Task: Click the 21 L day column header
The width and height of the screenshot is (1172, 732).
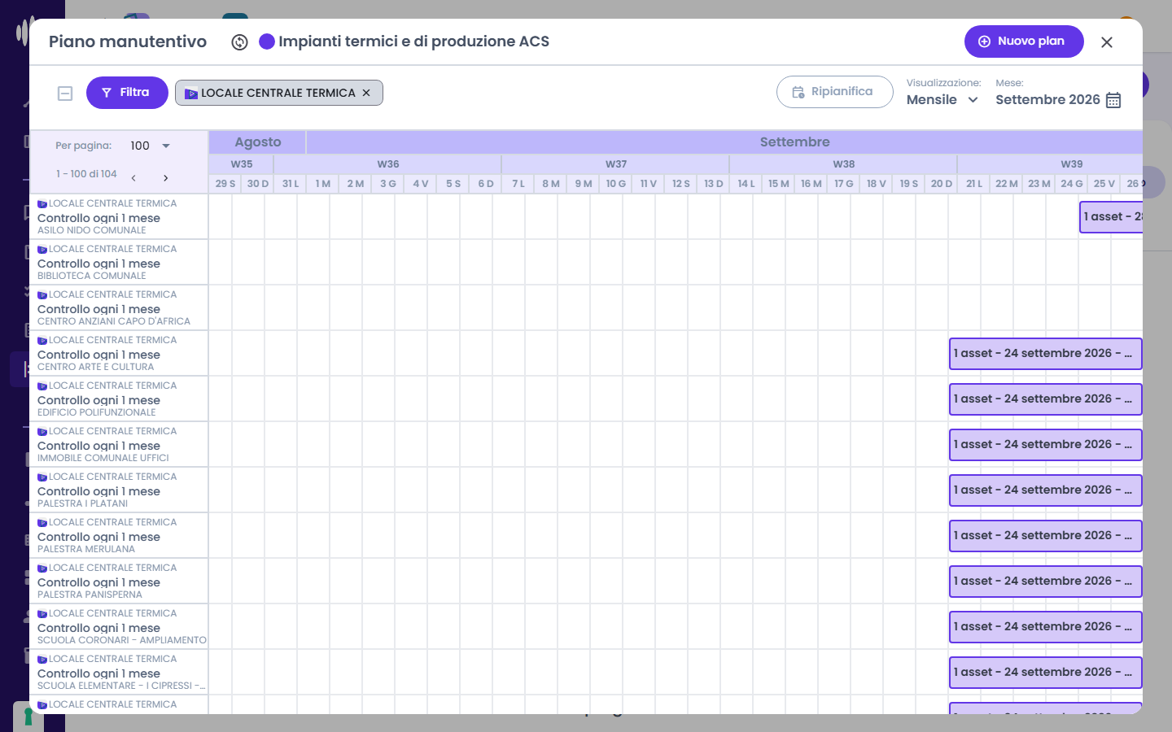Action: click(x=974, y=184)
